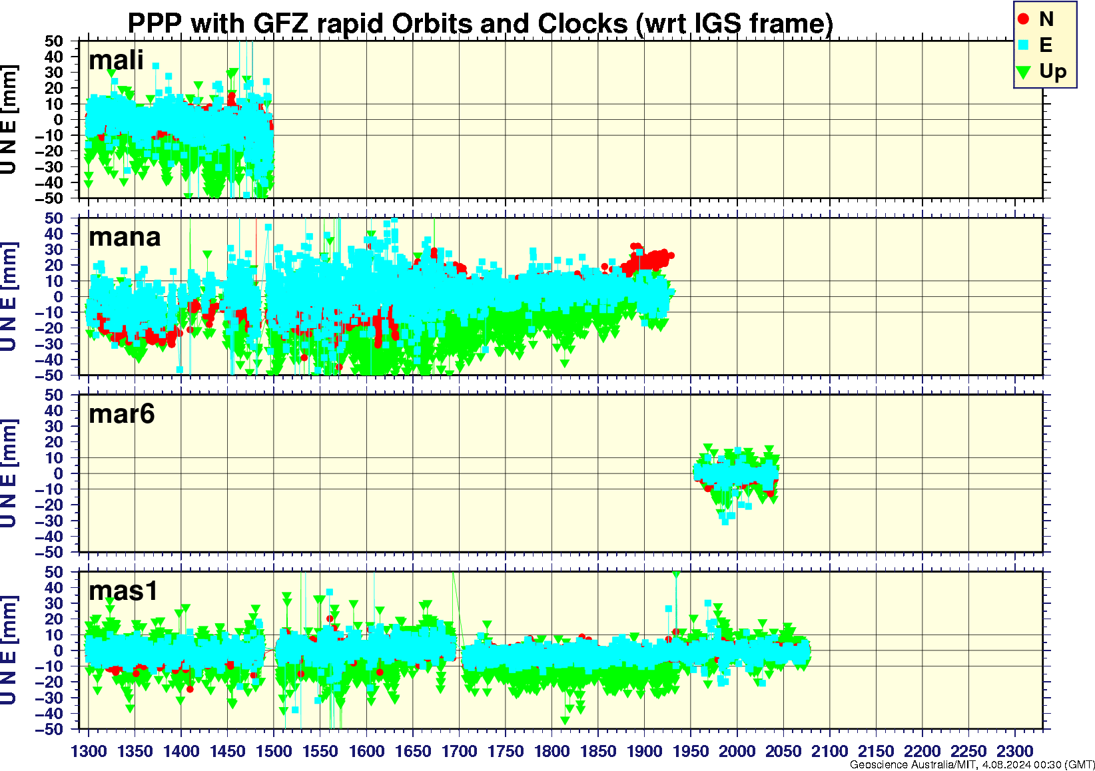Click the mar6 data cluster near week 2000
The width and height of the screenshot is (1095, 771).
pyautogui.click(x=736, y=474)
